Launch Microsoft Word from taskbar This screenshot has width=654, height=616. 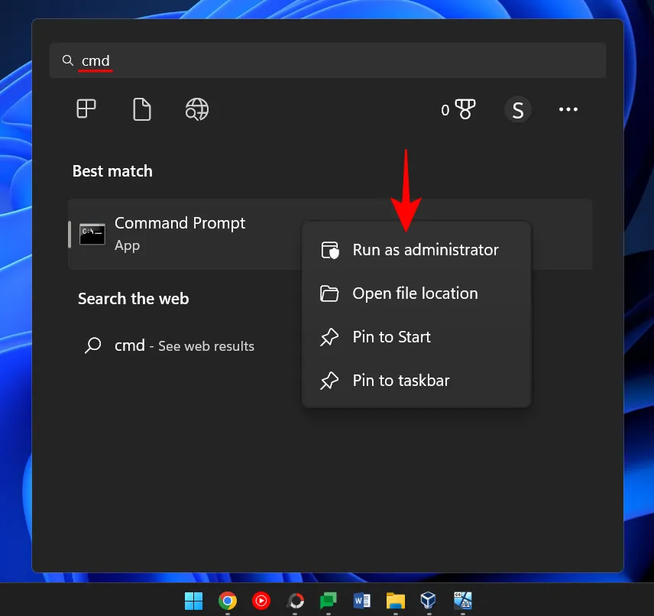point(362,601)
